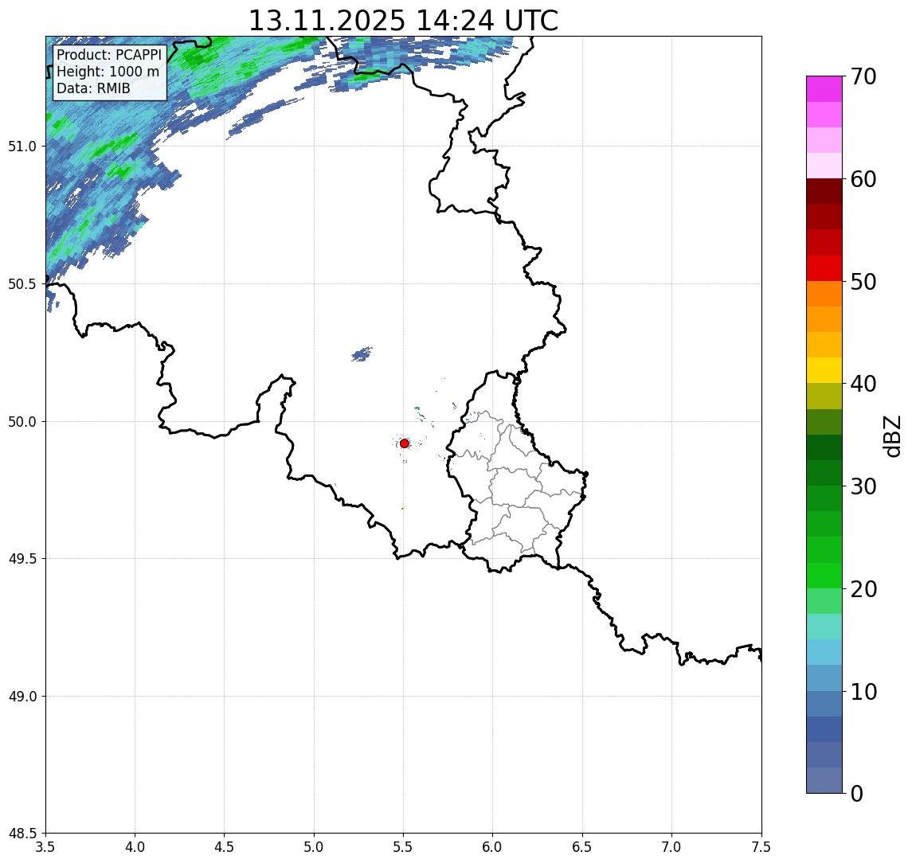Viewport: 912px width, 863px height.
Task: Click the lowest slate-blue swatch above 0
Action: tap(824, 780)
